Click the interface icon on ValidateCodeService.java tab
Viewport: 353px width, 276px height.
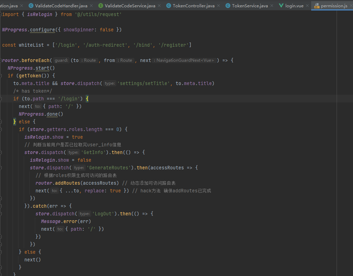(x=101, y=6)
